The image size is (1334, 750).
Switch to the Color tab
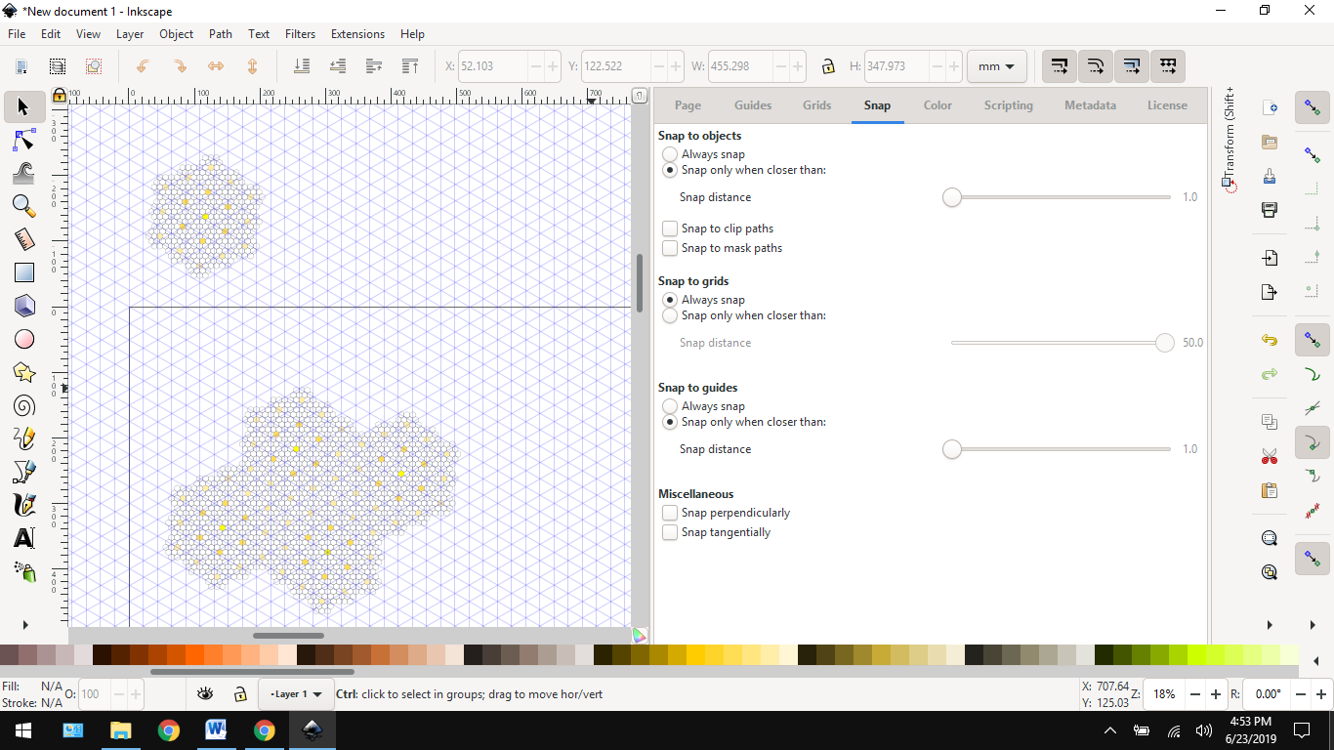[x=938, y=105]
